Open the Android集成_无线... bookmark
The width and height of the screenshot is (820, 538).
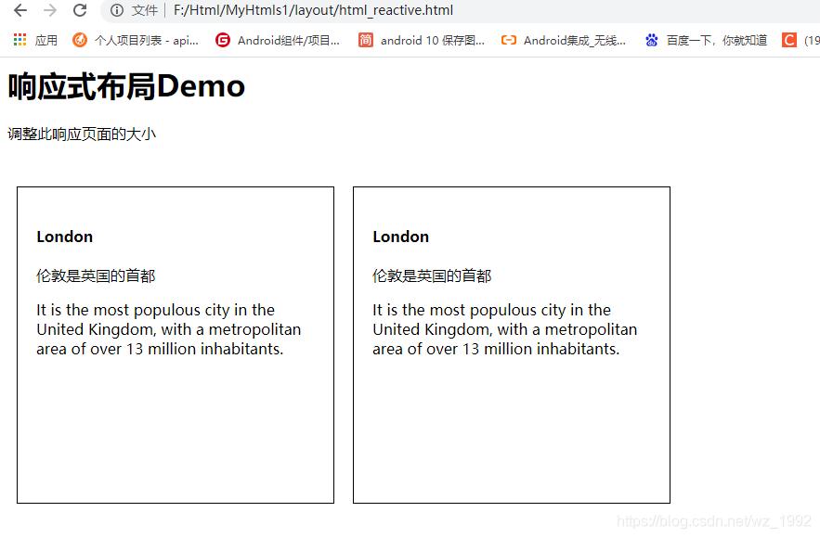(x=575, y=40)
